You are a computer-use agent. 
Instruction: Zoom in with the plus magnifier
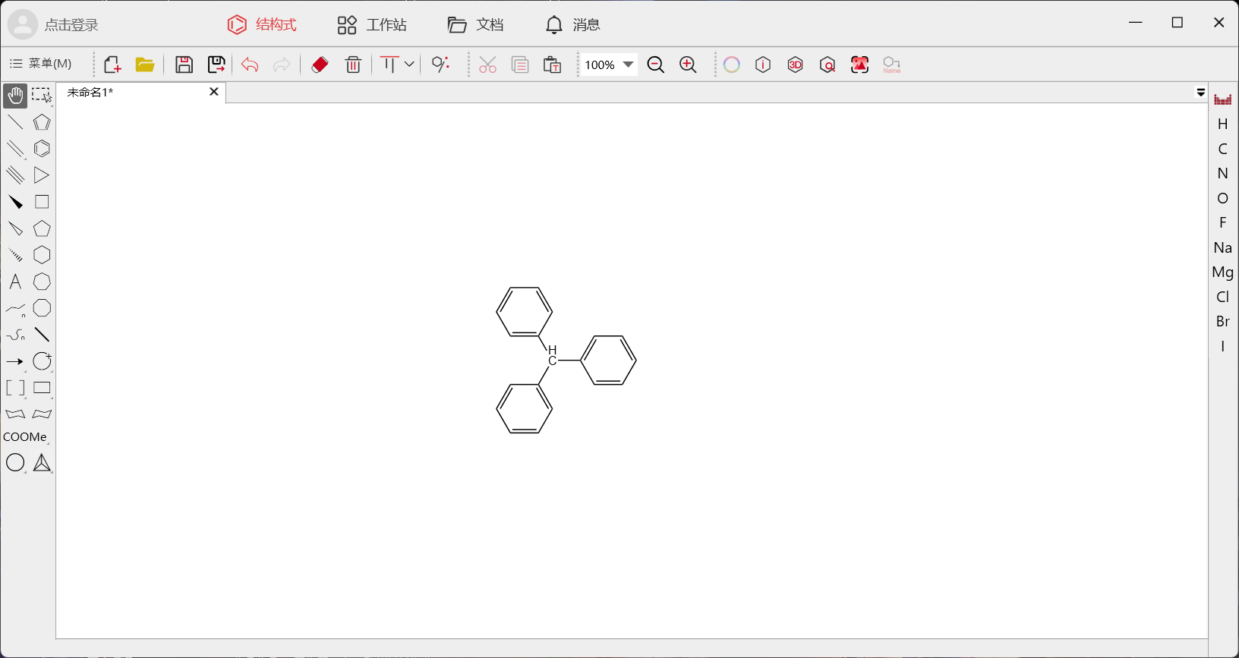tap(689, 65)
